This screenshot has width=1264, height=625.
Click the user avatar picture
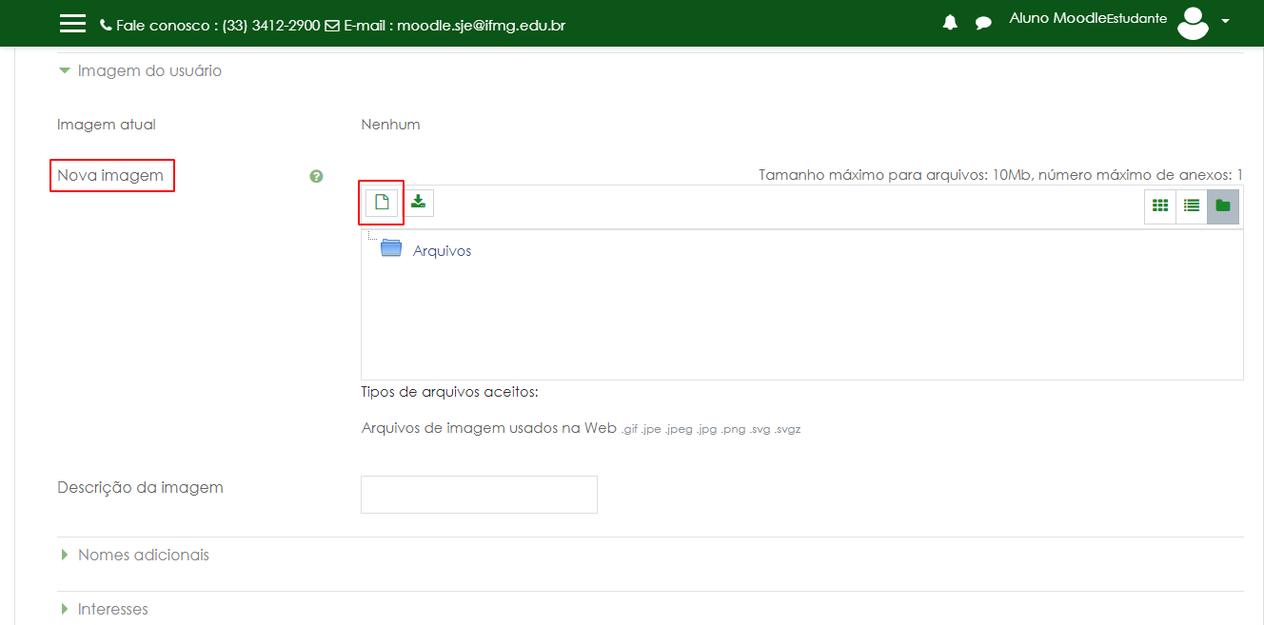coord(1193,23)
